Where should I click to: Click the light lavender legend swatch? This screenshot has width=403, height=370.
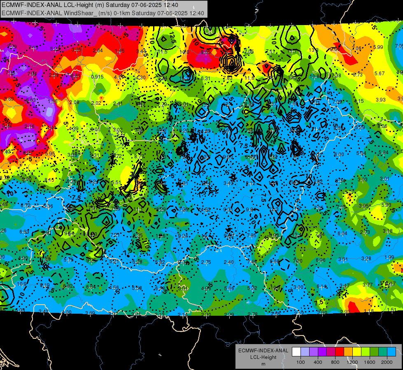click(305, 352)
